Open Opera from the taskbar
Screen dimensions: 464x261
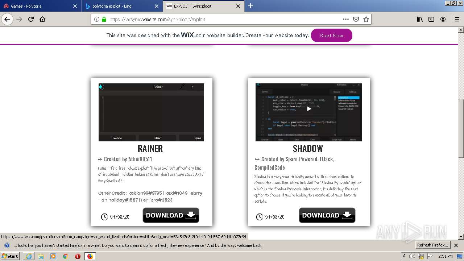click(78, 256)
